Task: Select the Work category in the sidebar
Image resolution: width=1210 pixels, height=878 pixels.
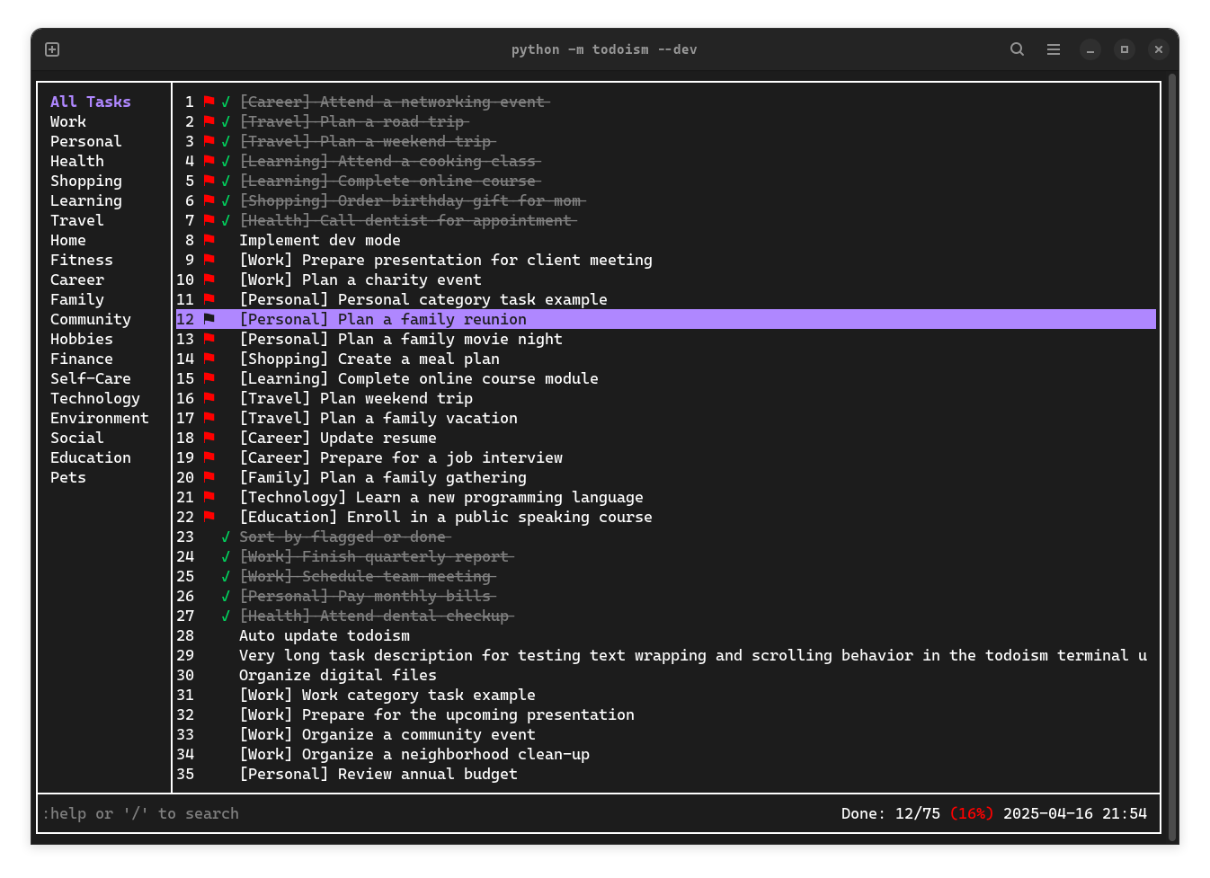Action: pyautogui.click(x=68, y=120)
